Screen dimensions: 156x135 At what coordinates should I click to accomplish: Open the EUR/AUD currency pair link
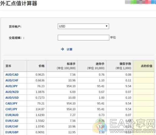click(12, 115)
